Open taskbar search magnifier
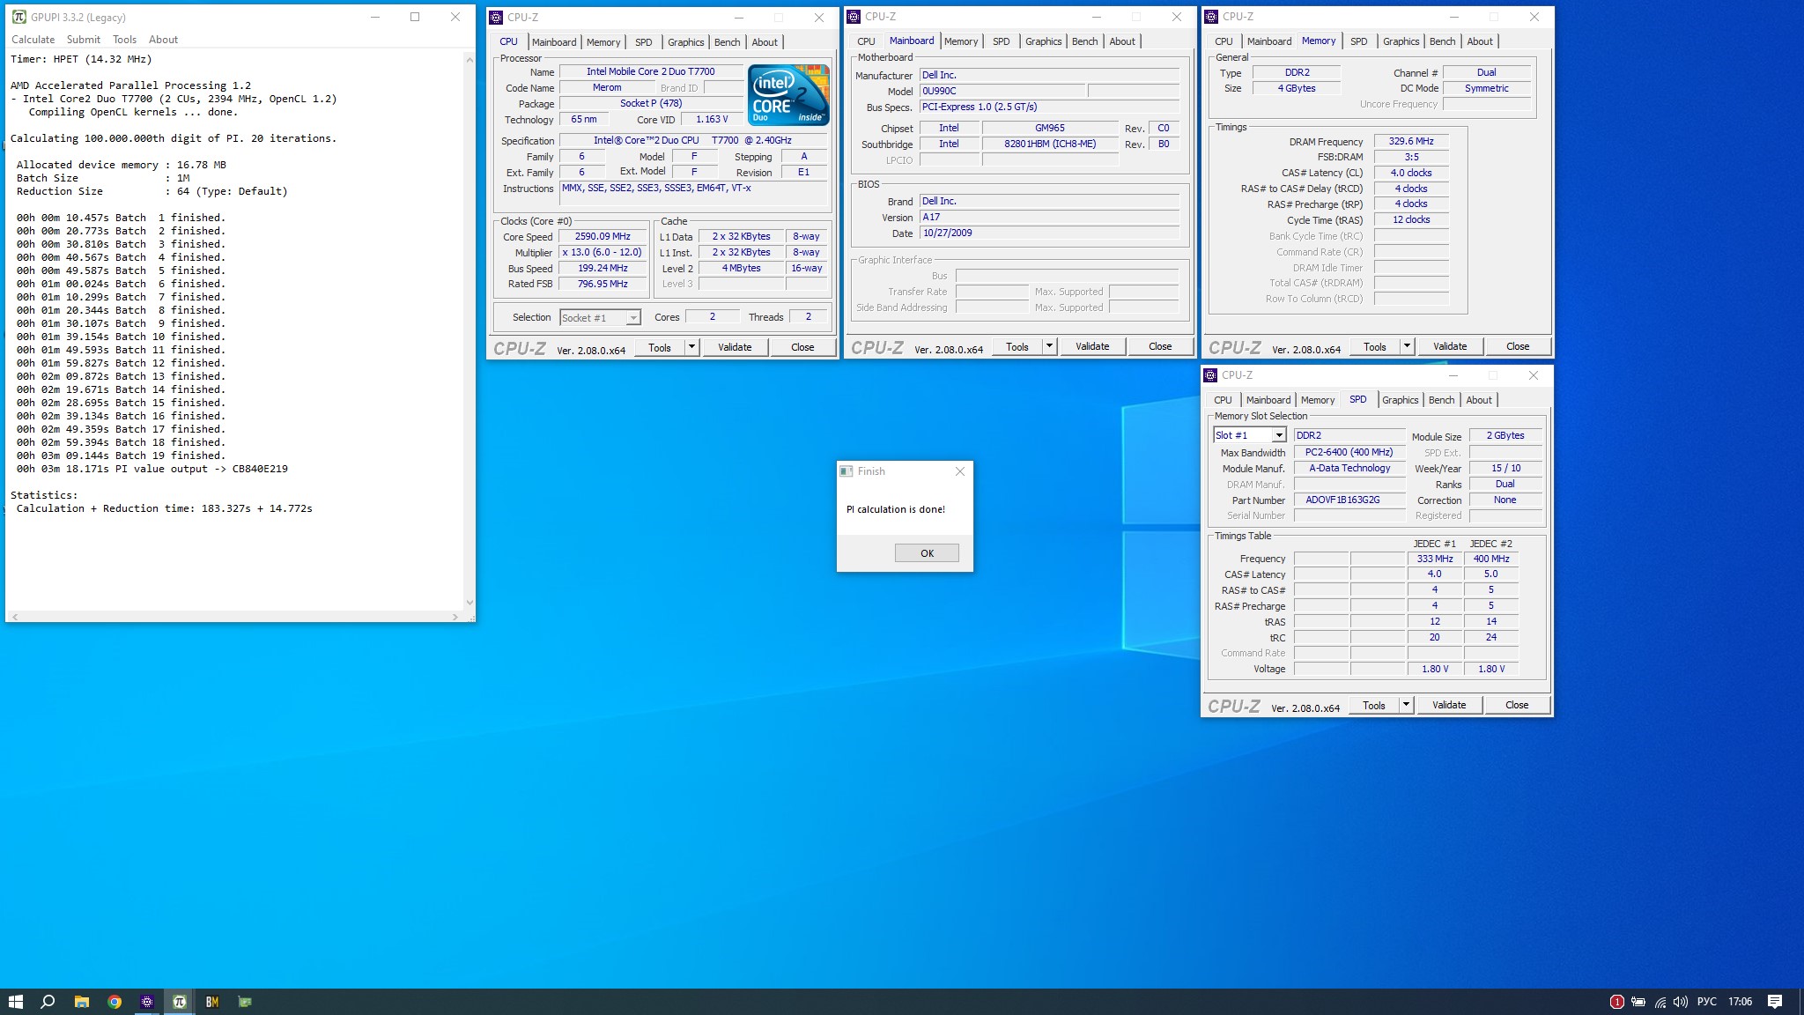 pyautogui.click(x=48, y=1002)
